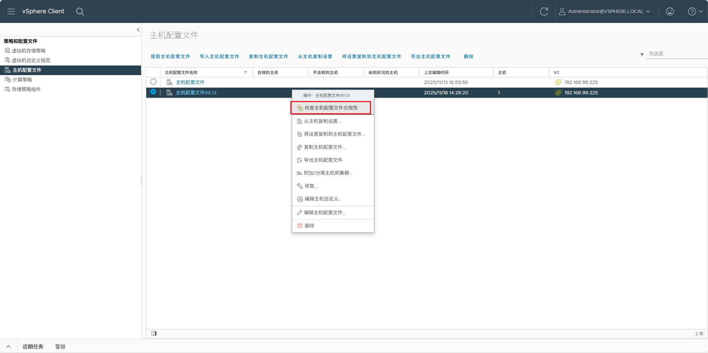
Task: Open the hamburger navigation menu
Action: (11, 11)
